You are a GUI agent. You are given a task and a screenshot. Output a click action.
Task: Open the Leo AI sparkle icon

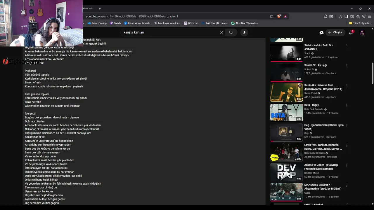tap(358, 16)
